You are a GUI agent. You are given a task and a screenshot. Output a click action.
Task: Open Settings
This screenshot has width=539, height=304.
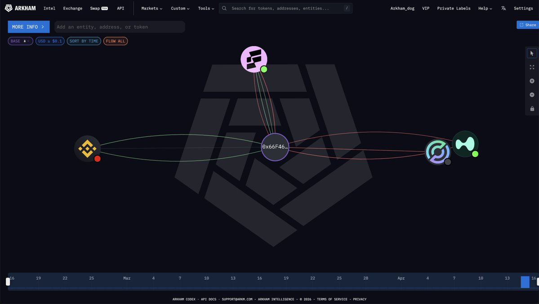pos(523,8)
